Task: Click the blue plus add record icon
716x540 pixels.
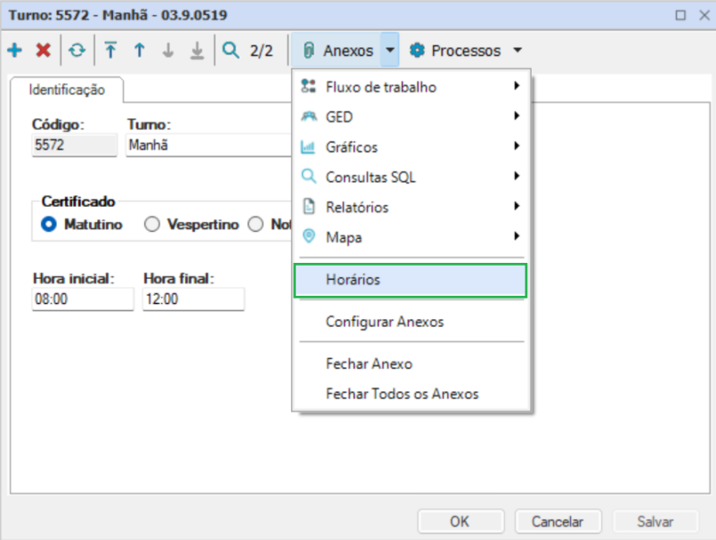Action: pyautogui.click(x=14, y=50)
